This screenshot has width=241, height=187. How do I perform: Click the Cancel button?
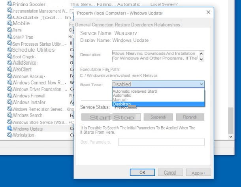coord(170,172)
